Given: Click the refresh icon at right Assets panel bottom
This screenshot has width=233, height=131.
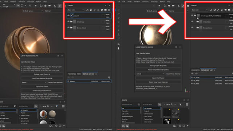Looking at the screenshot, I should coord(174,126).
